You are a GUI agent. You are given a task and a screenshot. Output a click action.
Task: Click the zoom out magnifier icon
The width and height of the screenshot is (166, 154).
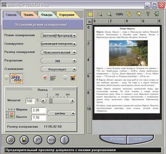(109, 14)
